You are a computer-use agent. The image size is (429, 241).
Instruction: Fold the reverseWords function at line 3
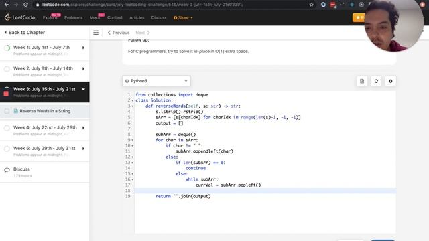click(133, 106)
